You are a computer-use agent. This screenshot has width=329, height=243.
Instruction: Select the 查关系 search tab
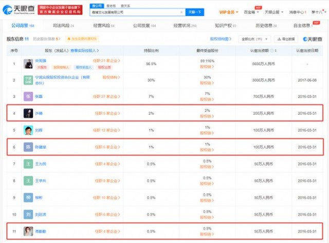(125, 6)
